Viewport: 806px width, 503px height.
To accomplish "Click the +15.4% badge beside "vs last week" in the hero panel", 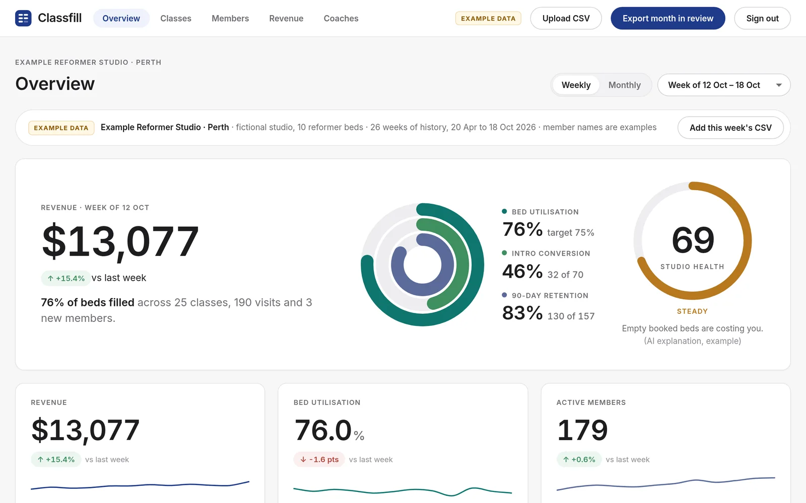I will pos(65,278).
